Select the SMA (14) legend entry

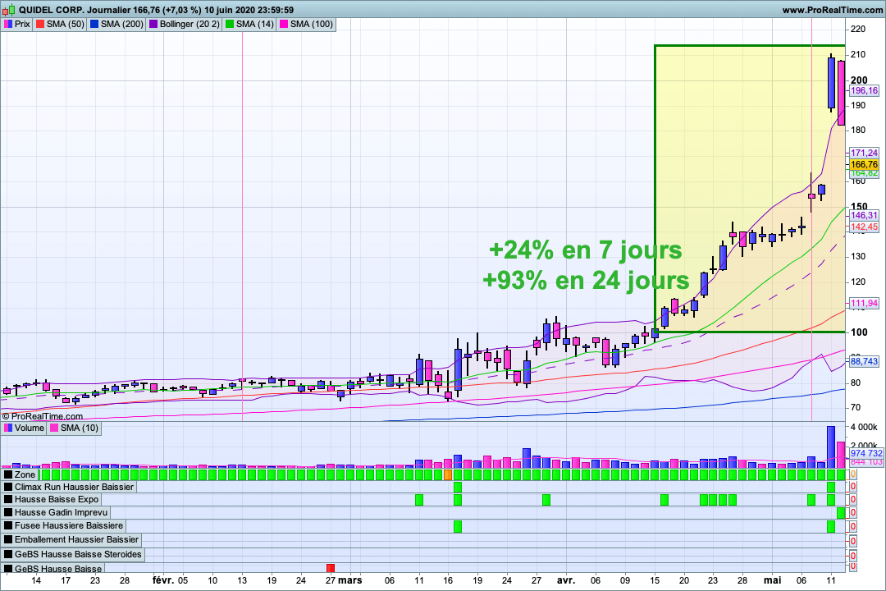pyautogui.click(x=249, y=25)
